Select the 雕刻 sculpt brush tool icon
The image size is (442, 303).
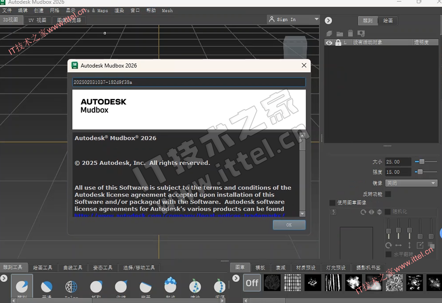(x=22, y=287)
